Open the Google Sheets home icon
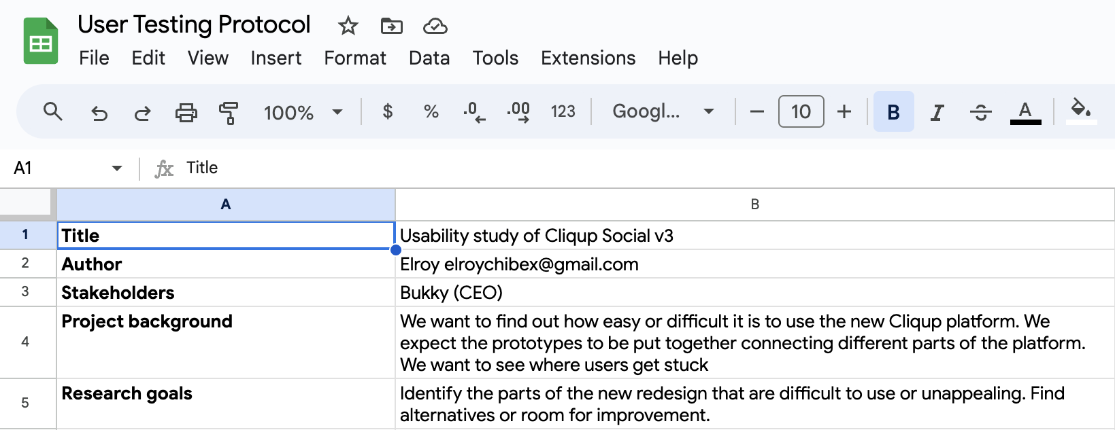 pyautogui.click(x=41, y=41)
